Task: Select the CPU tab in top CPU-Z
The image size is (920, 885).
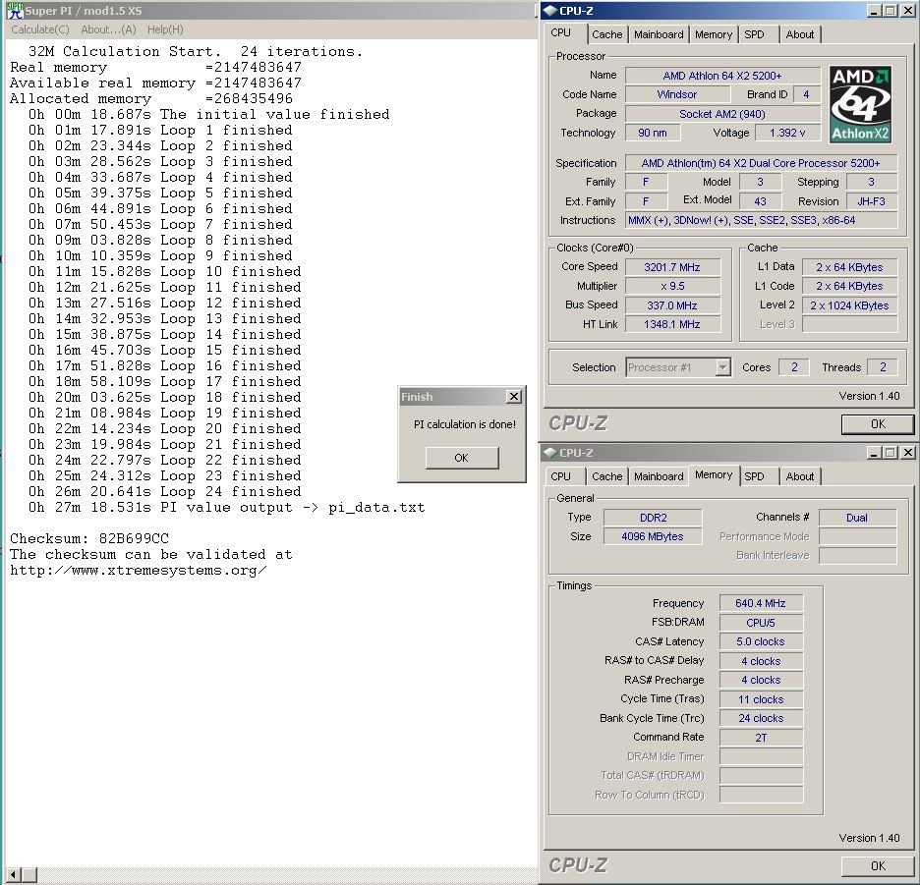Action: pyautogui.click(x=561, y=32)
